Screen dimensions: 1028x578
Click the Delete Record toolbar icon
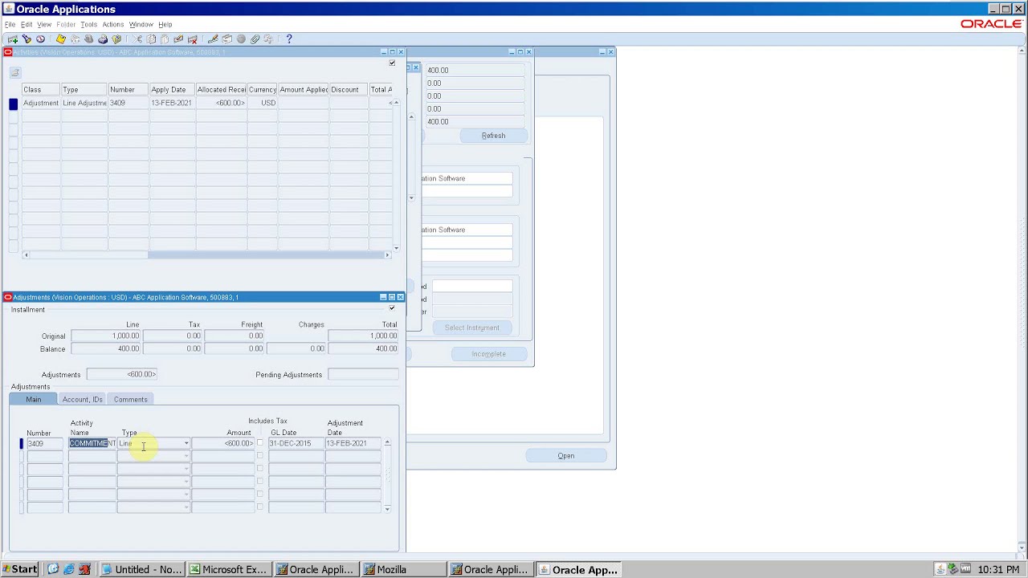click(193, 39)
